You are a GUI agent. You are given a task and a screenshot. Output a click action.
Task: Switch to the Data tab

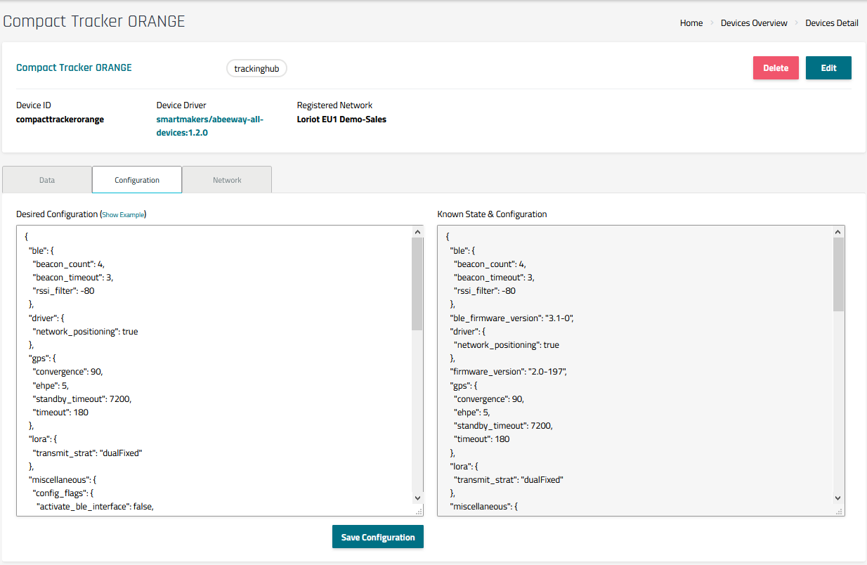point(47,180)
